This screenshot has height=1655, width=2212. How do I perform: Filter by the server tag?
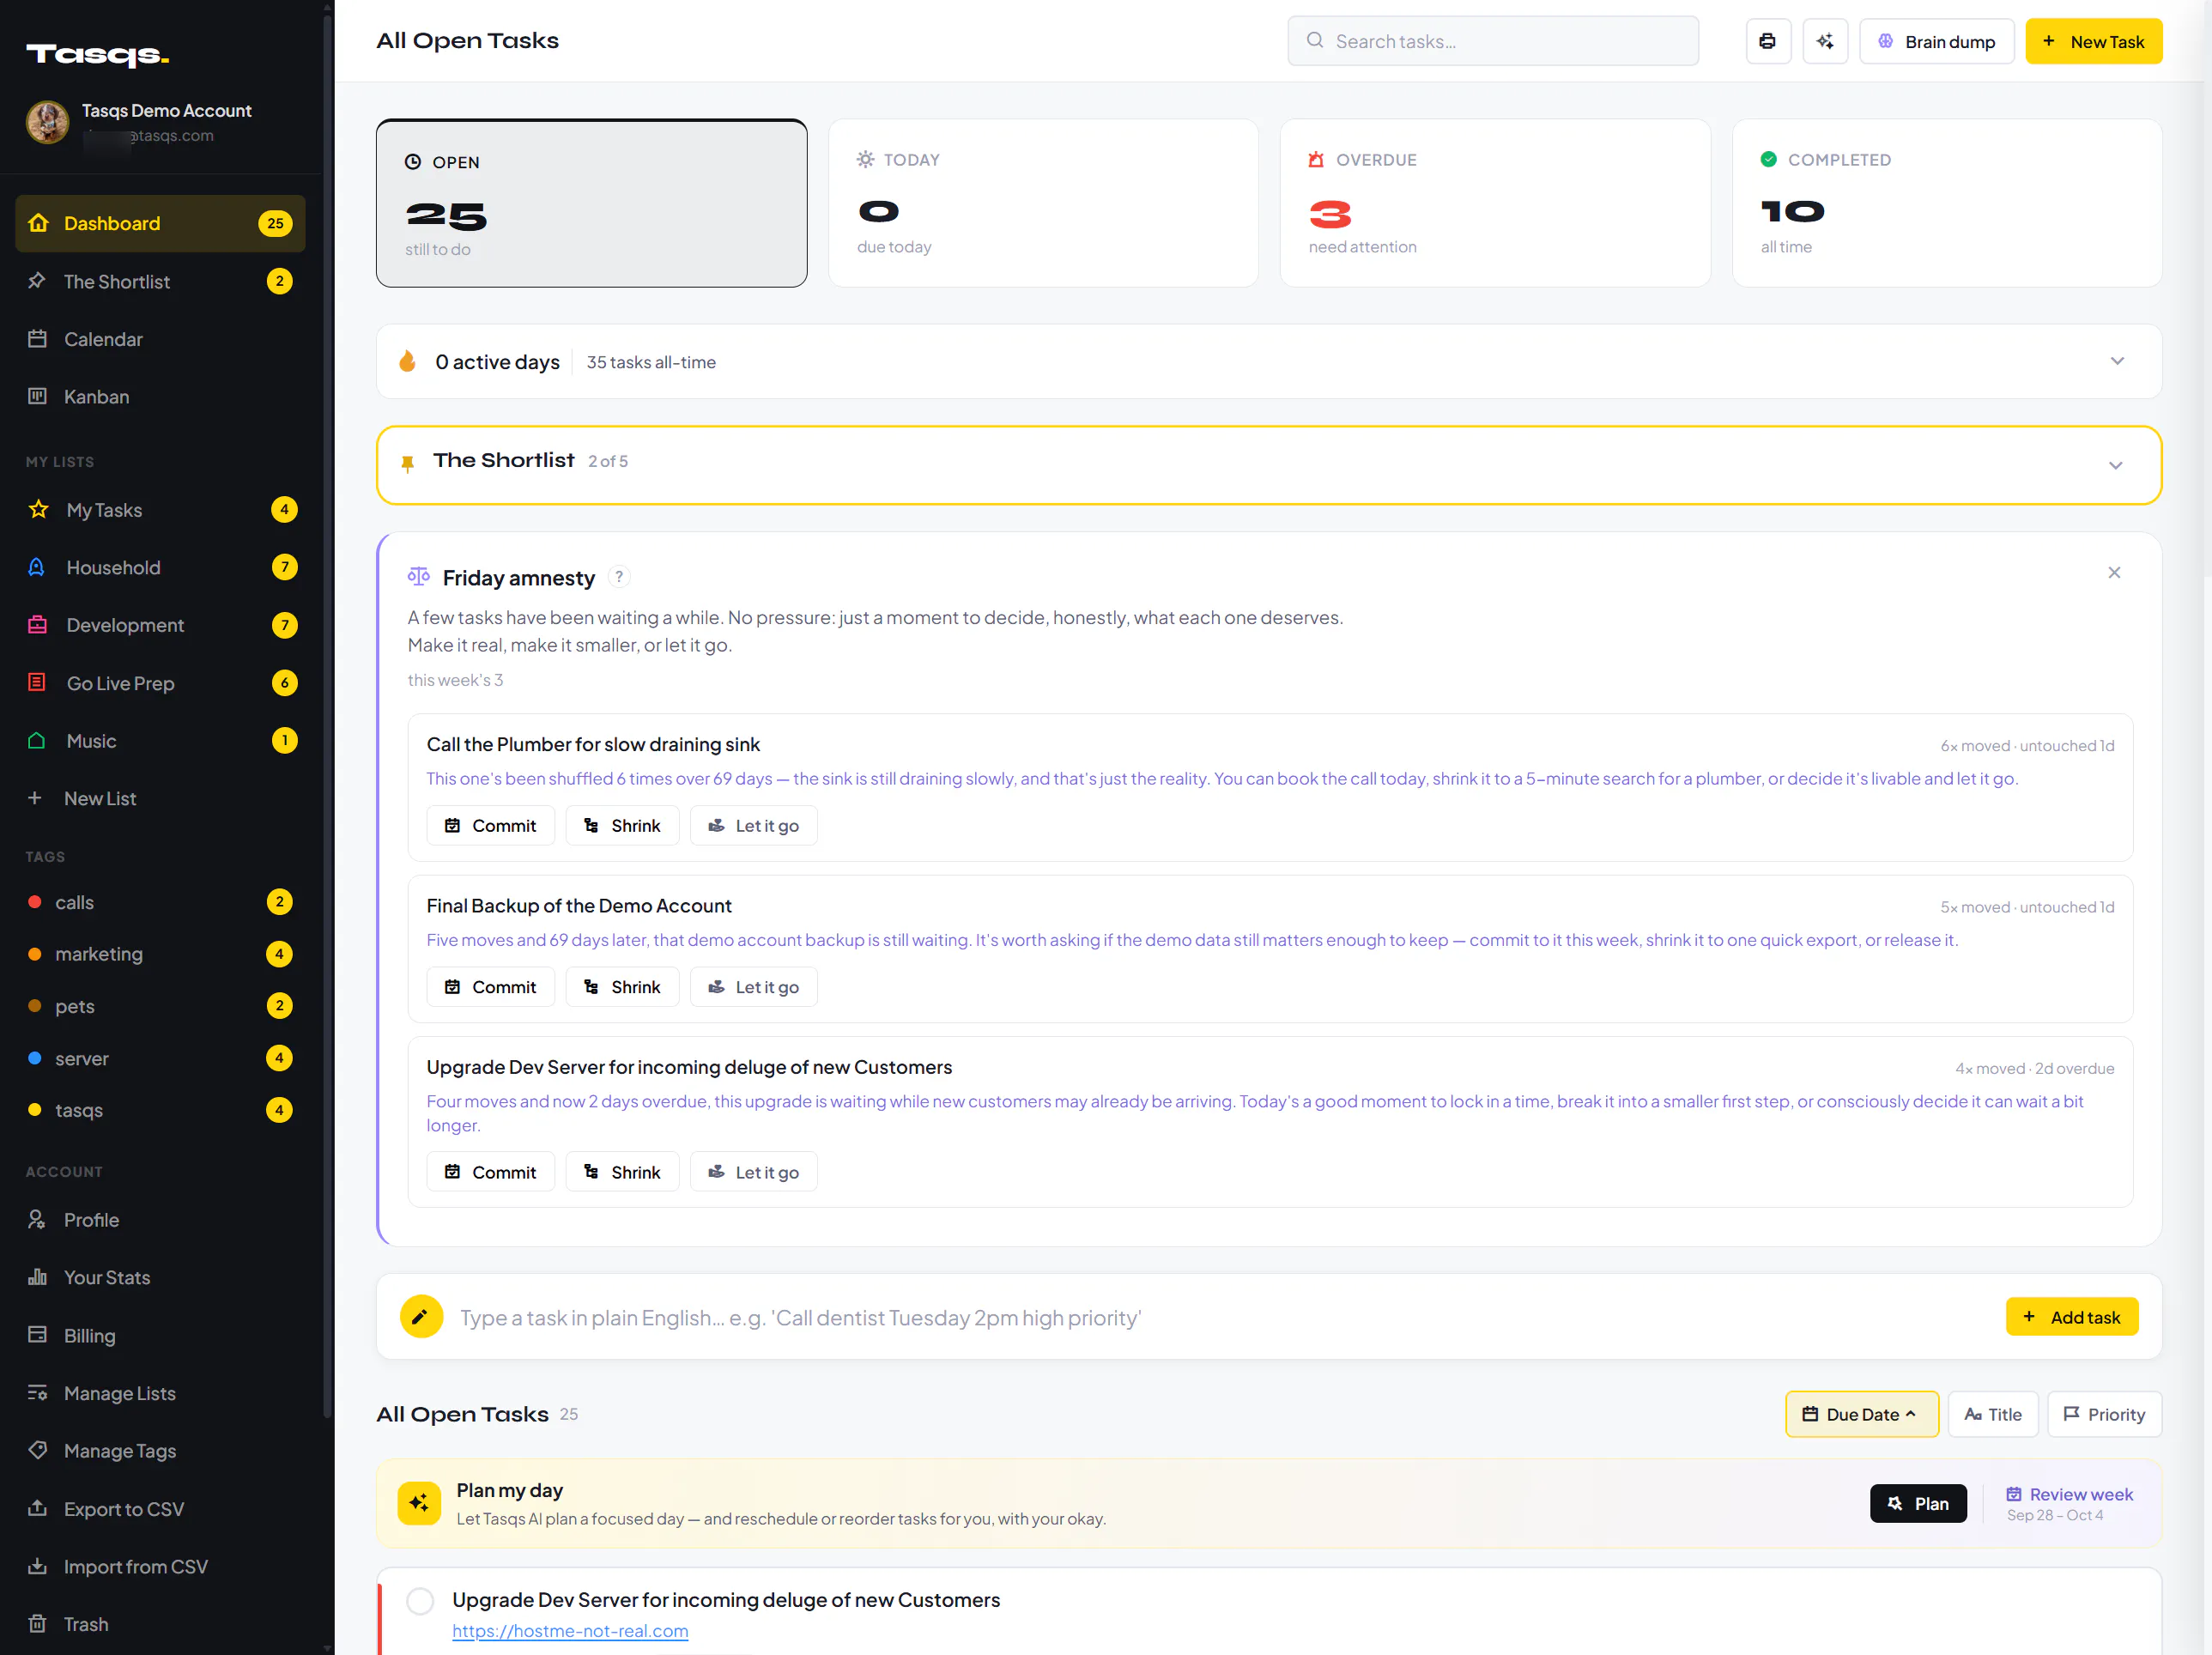pos(160,1058)
